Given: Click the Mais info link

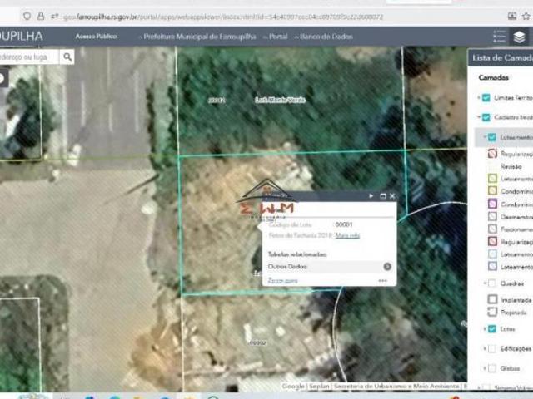Looking at the screenshot, I should (347, 235).
